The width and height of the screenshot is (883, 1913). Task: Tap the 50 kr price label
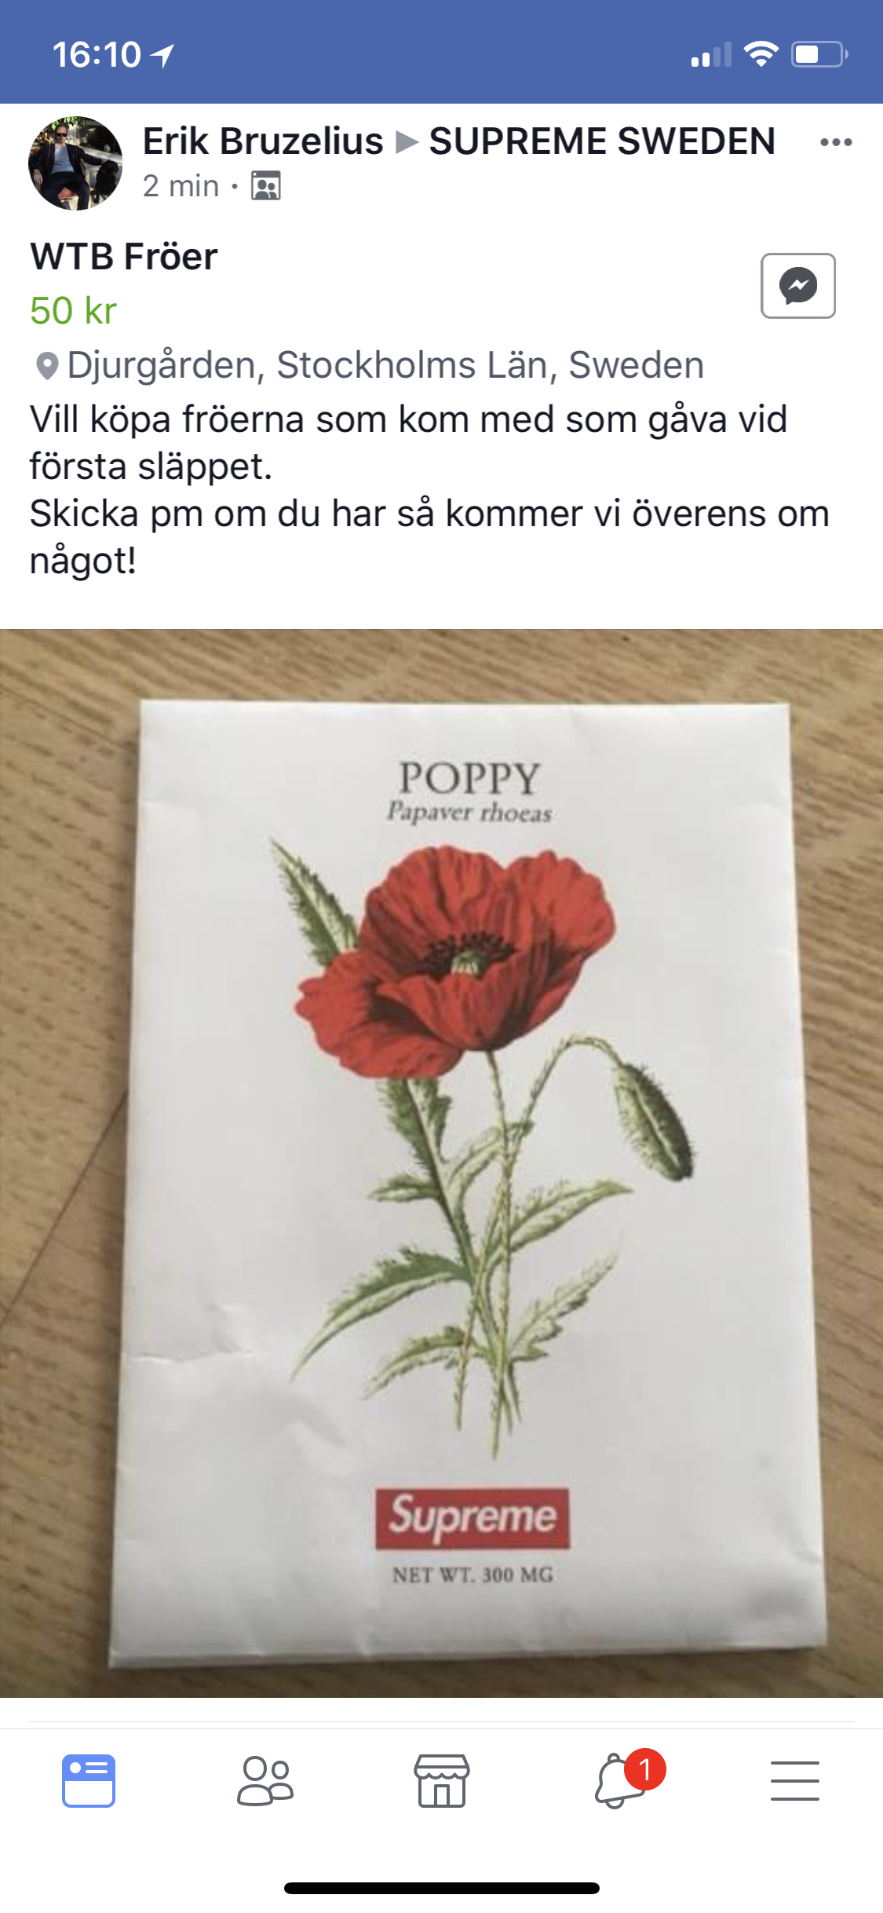73,310
